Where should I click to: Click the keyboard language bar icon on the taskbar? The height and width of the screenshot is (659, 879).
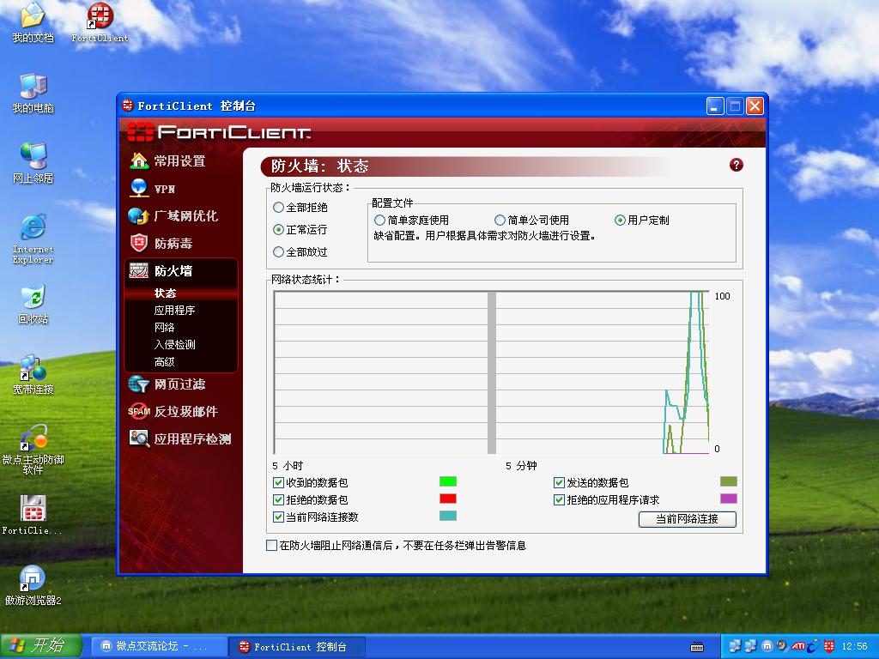(x=697, y=647)
